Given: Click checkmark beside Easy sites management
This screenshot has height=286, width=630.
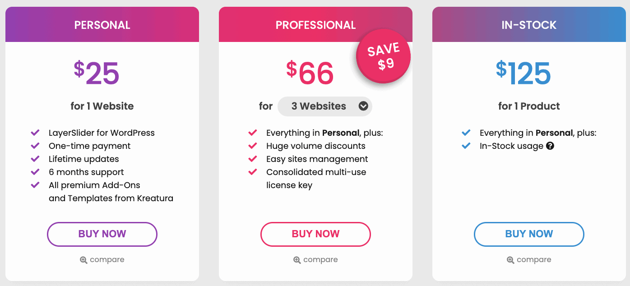Looking at the screenshot, I should [253, 159].
